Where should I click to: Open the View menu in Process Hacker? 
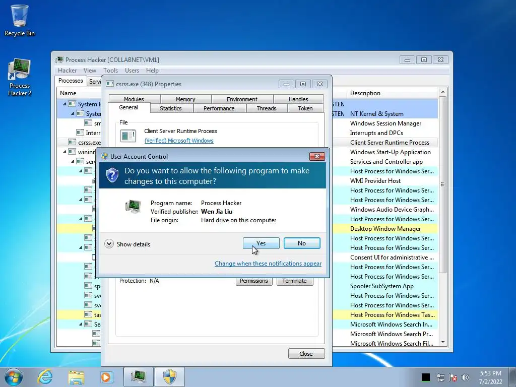pos(90,71)
